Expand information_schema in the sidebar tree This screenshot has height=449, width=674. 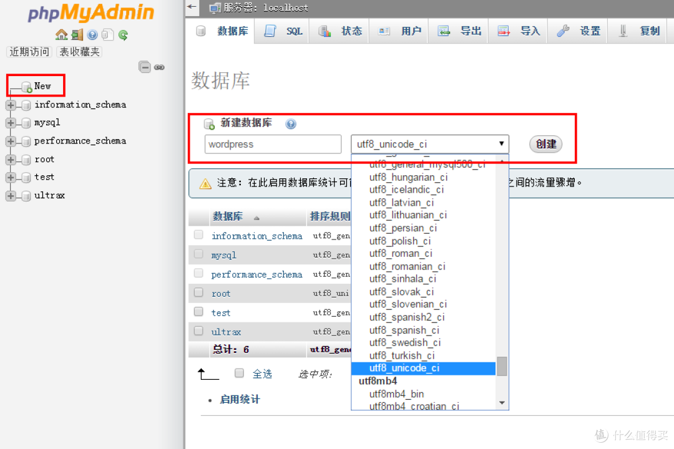pos(11,105)
